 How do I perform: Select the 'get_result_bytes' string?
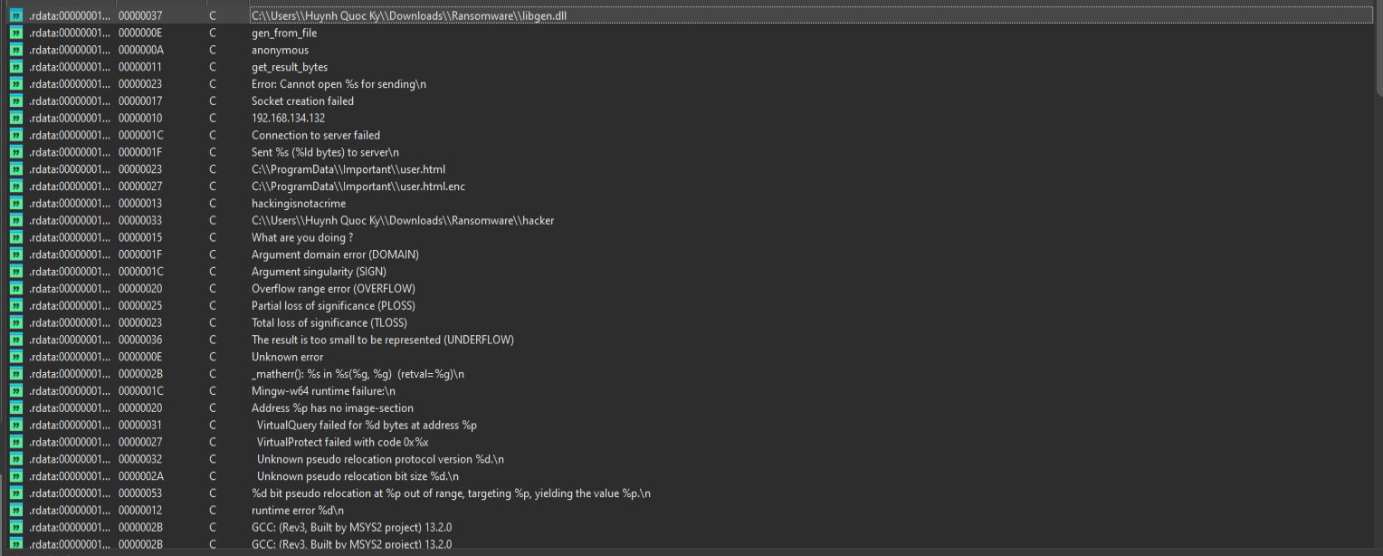[x=290, y=67]
